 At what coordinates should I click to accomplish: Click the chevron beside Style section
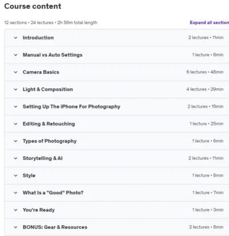15,175
